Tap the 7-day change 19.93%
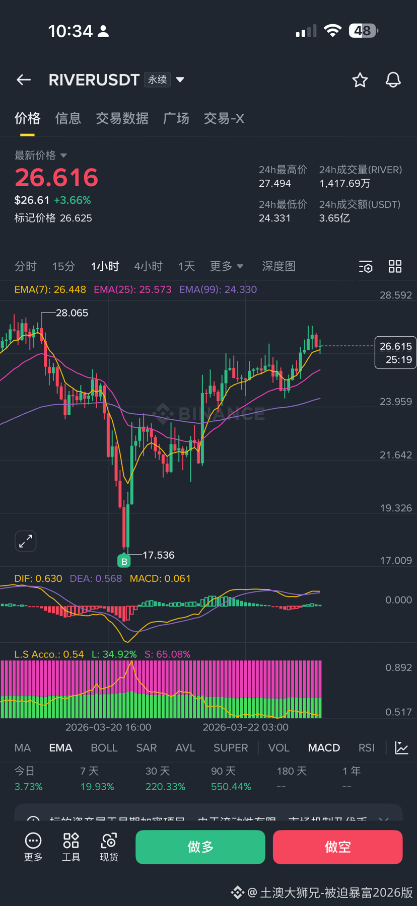This screenshot has width=417, height=906. (97, 787)
